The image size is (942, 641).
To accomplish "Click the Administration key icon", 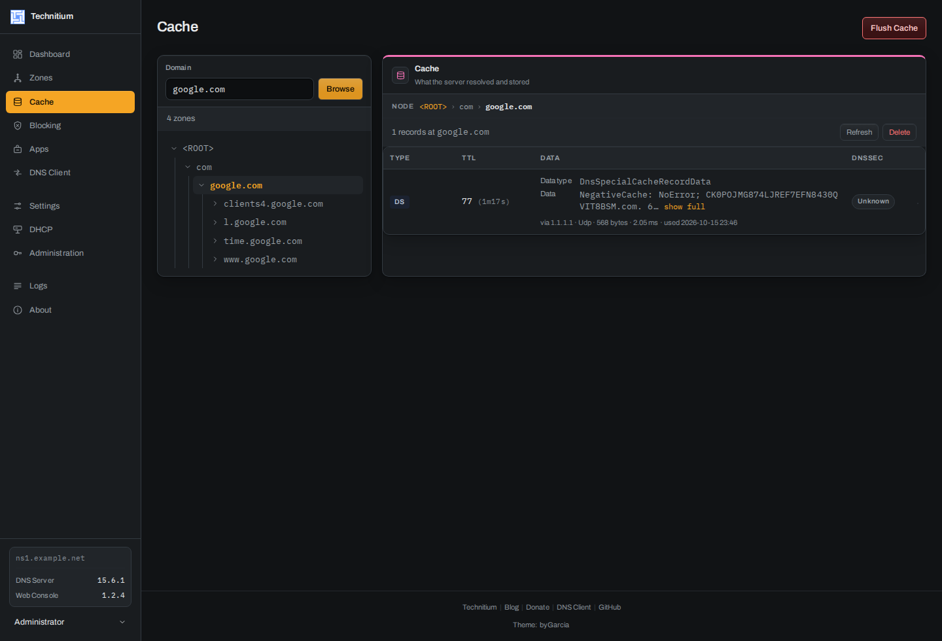I will [x=18, y=253].
